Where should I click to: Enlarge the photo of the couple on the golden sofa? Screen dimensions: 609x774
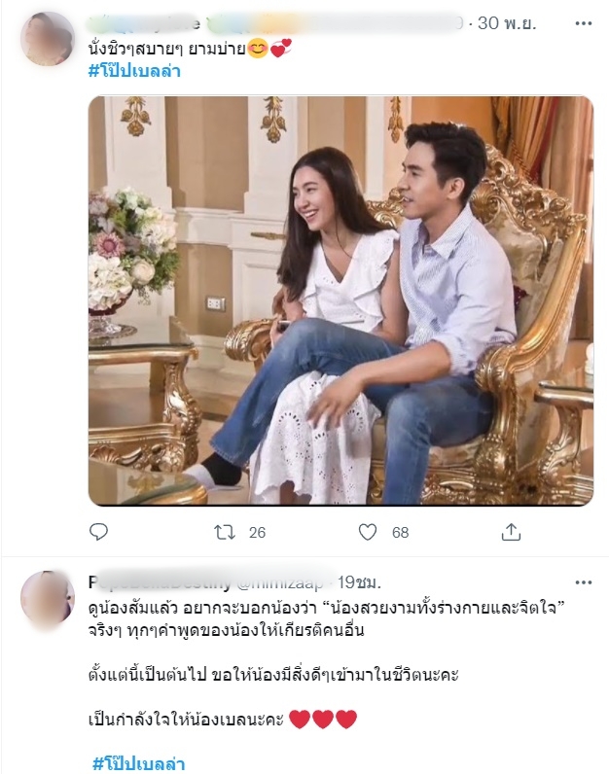coord(340,300)
